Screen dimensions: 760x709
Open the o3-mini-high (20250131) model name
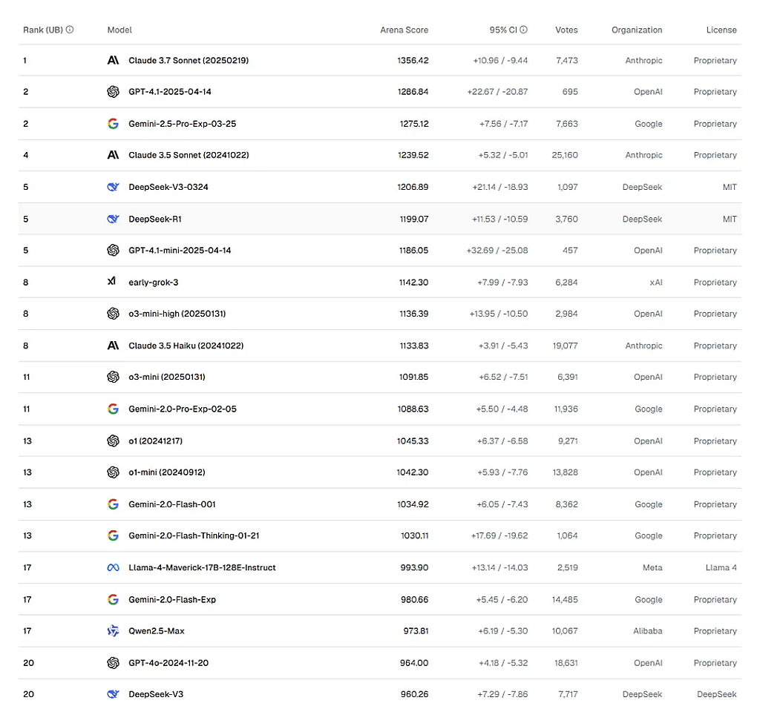177,314
